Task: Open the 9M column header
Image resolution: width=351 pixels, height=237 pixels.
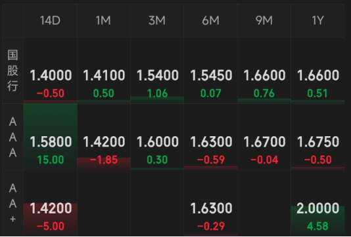Action: [264, 20]
